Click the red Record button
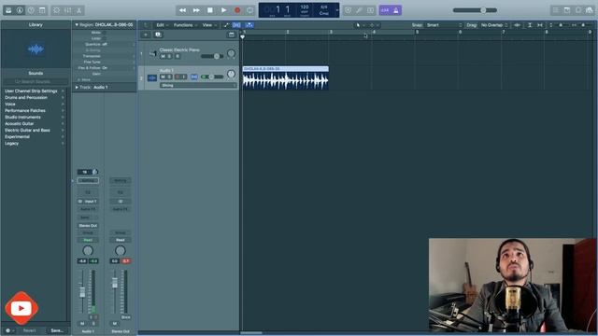 pos(237,10)
